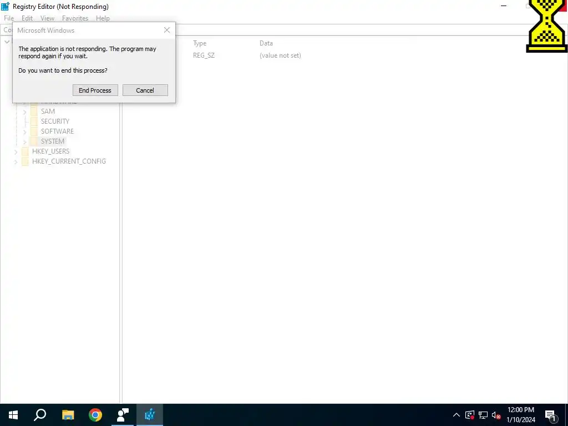Expand the HKEY_CURRENT_CONFIG arrow
This screenshot has width=568, height=426.
16,162
